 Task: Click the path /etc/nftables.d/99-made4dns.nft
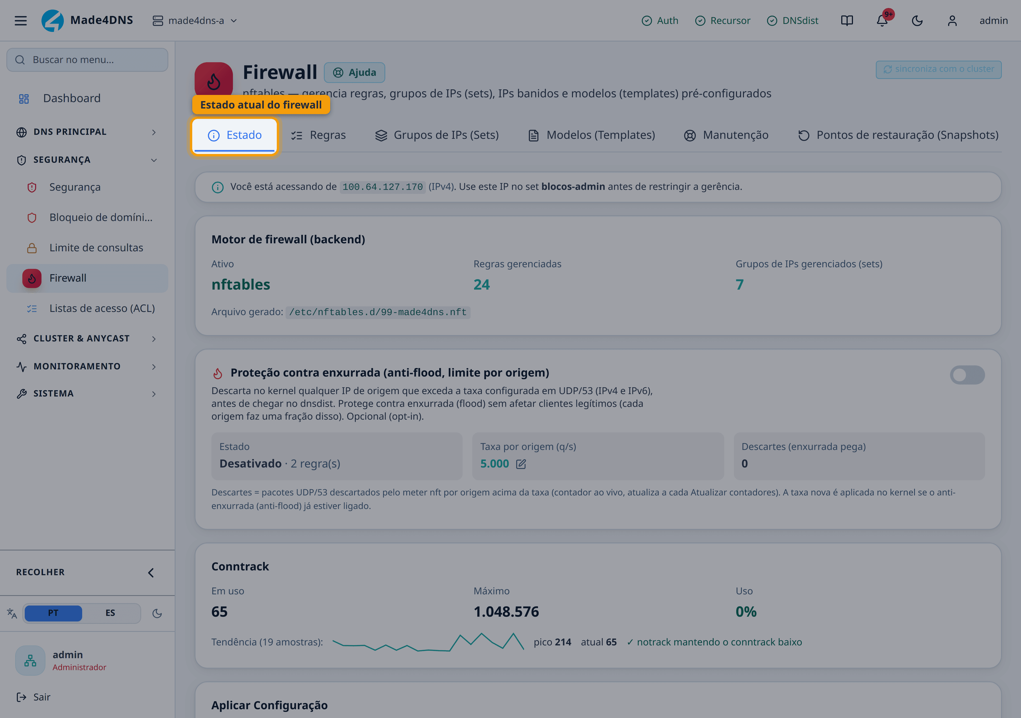[x=378, y=312]
